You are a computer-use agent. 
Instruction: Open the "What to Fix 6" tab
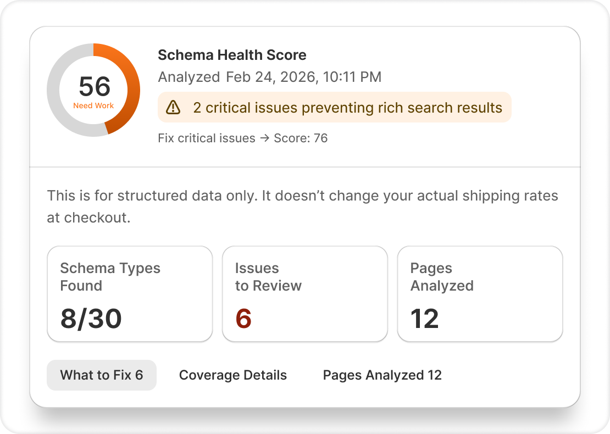(x=102, y=375)
